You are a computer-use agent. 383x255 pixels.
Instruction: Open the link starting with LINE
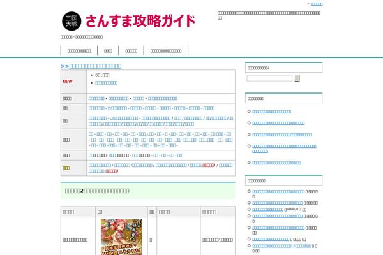(x=124, y=118)
